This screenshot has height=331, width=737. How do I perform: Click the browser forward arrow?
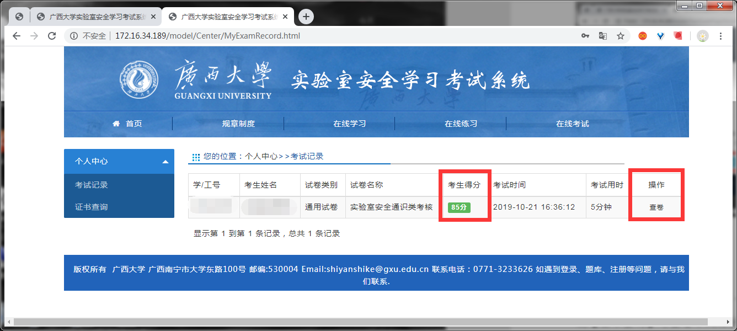click(x=34, y=36)
